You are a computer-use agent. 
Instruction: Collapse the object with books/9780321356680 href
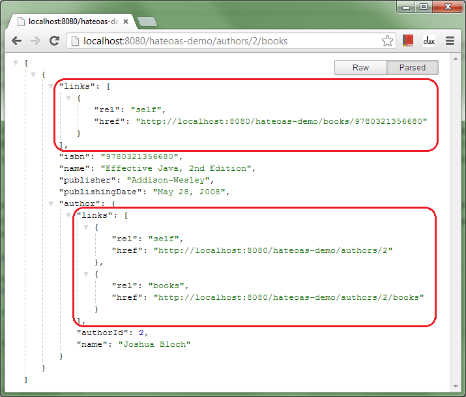pyautogui.click(x=68, y=98)
